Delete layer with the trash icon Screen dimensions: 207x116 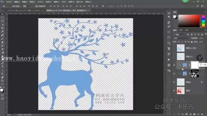pyautogui.click(x=202, y=114)
